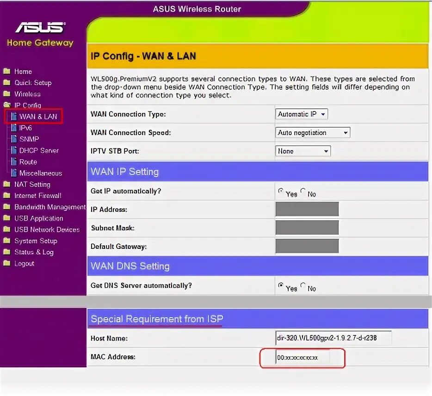Image resolution: width=432 pixels, height=396 pixels.
Task: Click the Wireless folder icon
Action: tap(7, 94)
